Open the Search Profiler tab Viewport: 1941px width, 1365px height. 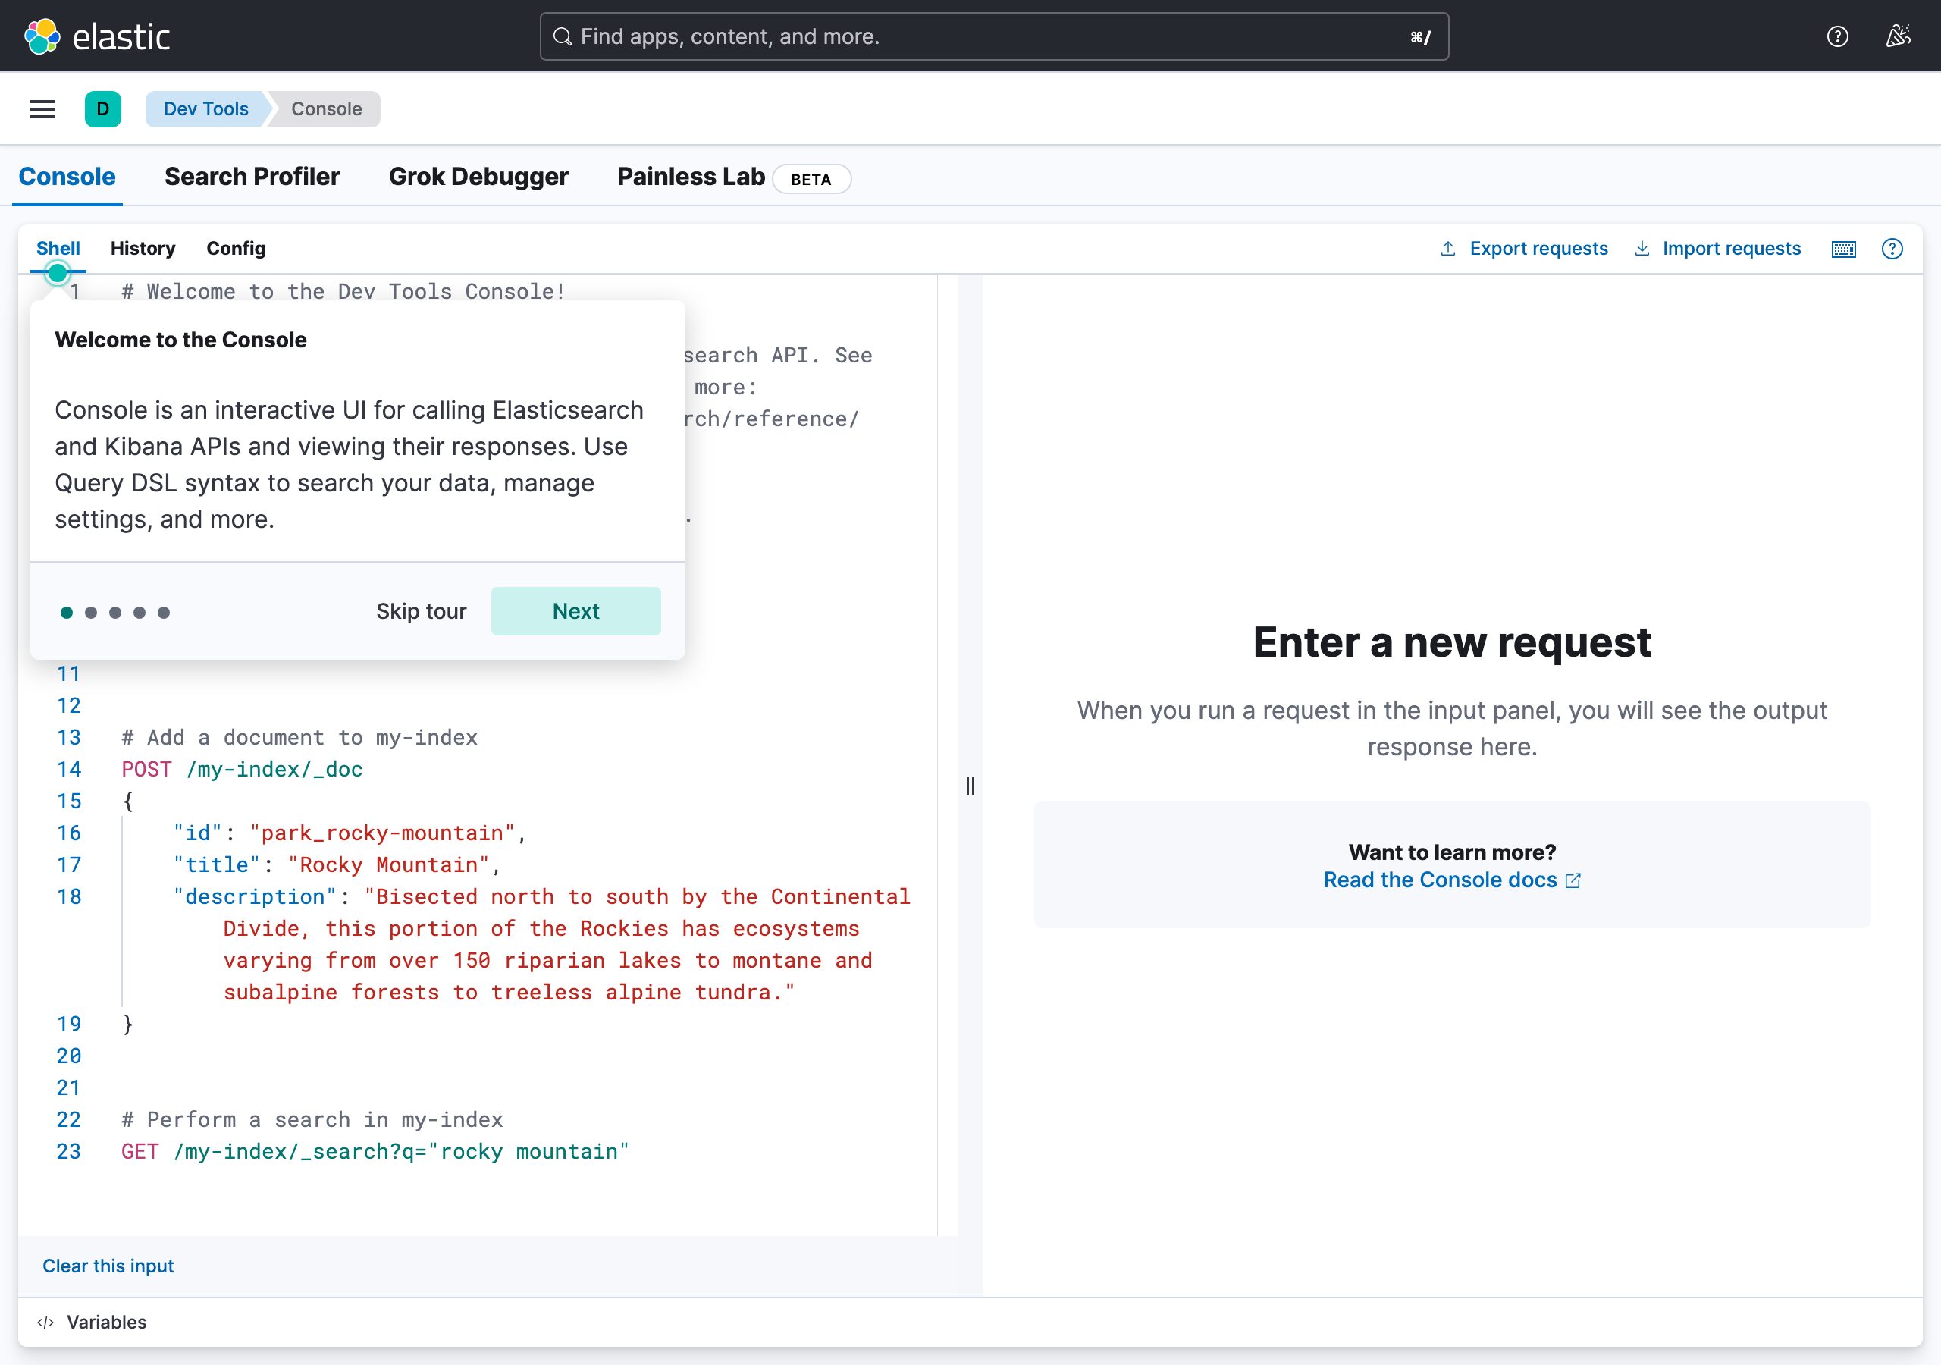pyautogui.click(x=252, y=176)
